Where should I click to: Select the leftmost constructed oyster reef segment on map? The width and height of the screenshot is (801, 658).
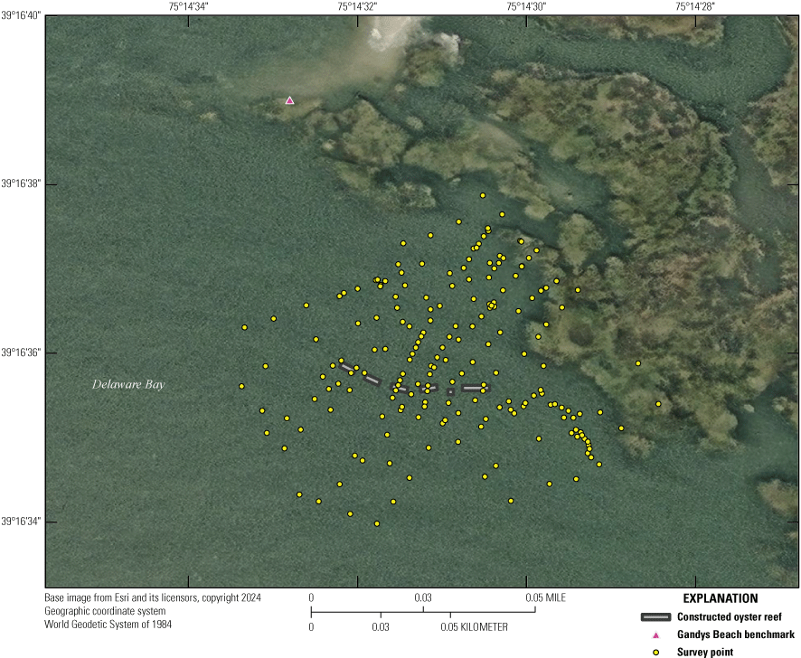[x=345, y=366]
